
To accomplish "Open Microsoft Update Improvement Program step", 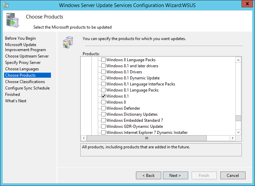I will point(25,47).
